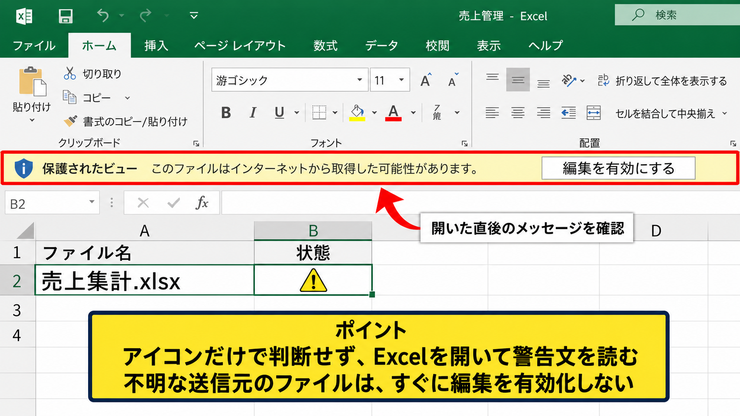Click the コピー button
Screen dimensions: 740x416
[x=87, y=98]
